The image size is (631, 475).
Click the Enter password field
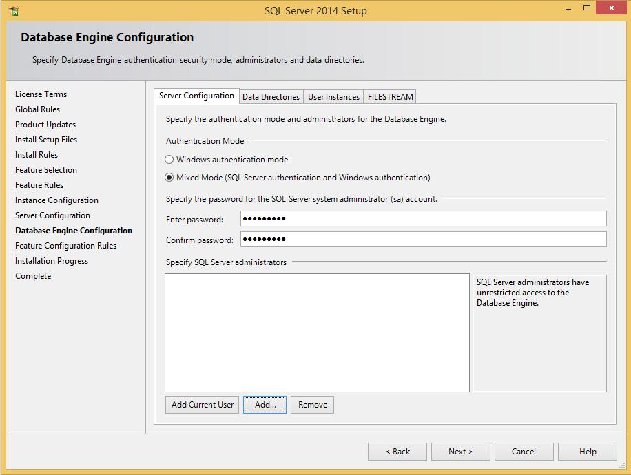click(424, 219)
